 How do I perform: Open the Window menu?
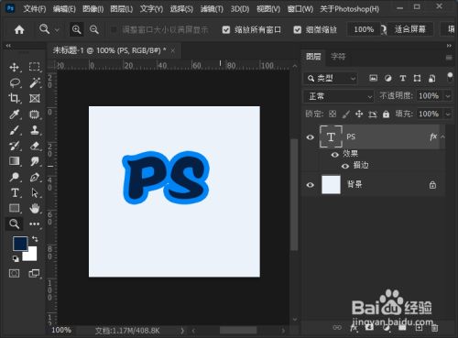pyautogui.click(x=300, y=9)
